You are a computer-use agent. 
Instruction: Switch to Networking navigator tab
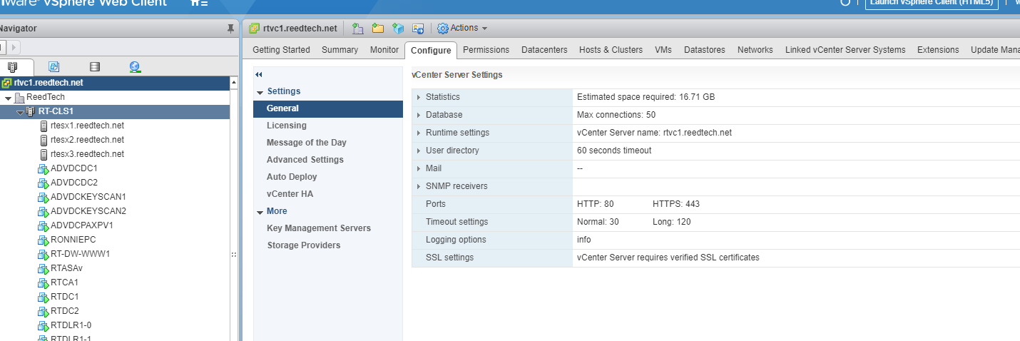pyautogui.click(x=135, y=67)
